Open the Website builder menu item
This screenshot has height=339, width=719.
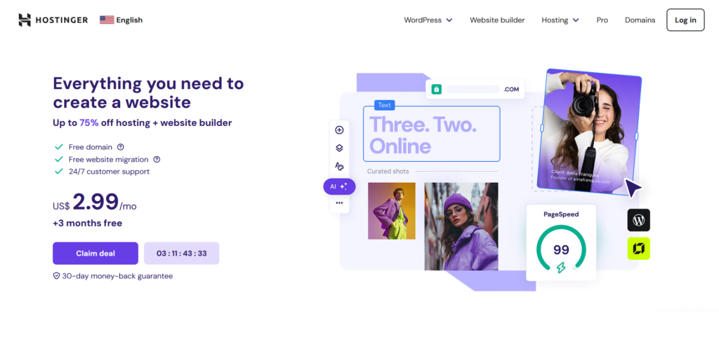pos(497,20)
